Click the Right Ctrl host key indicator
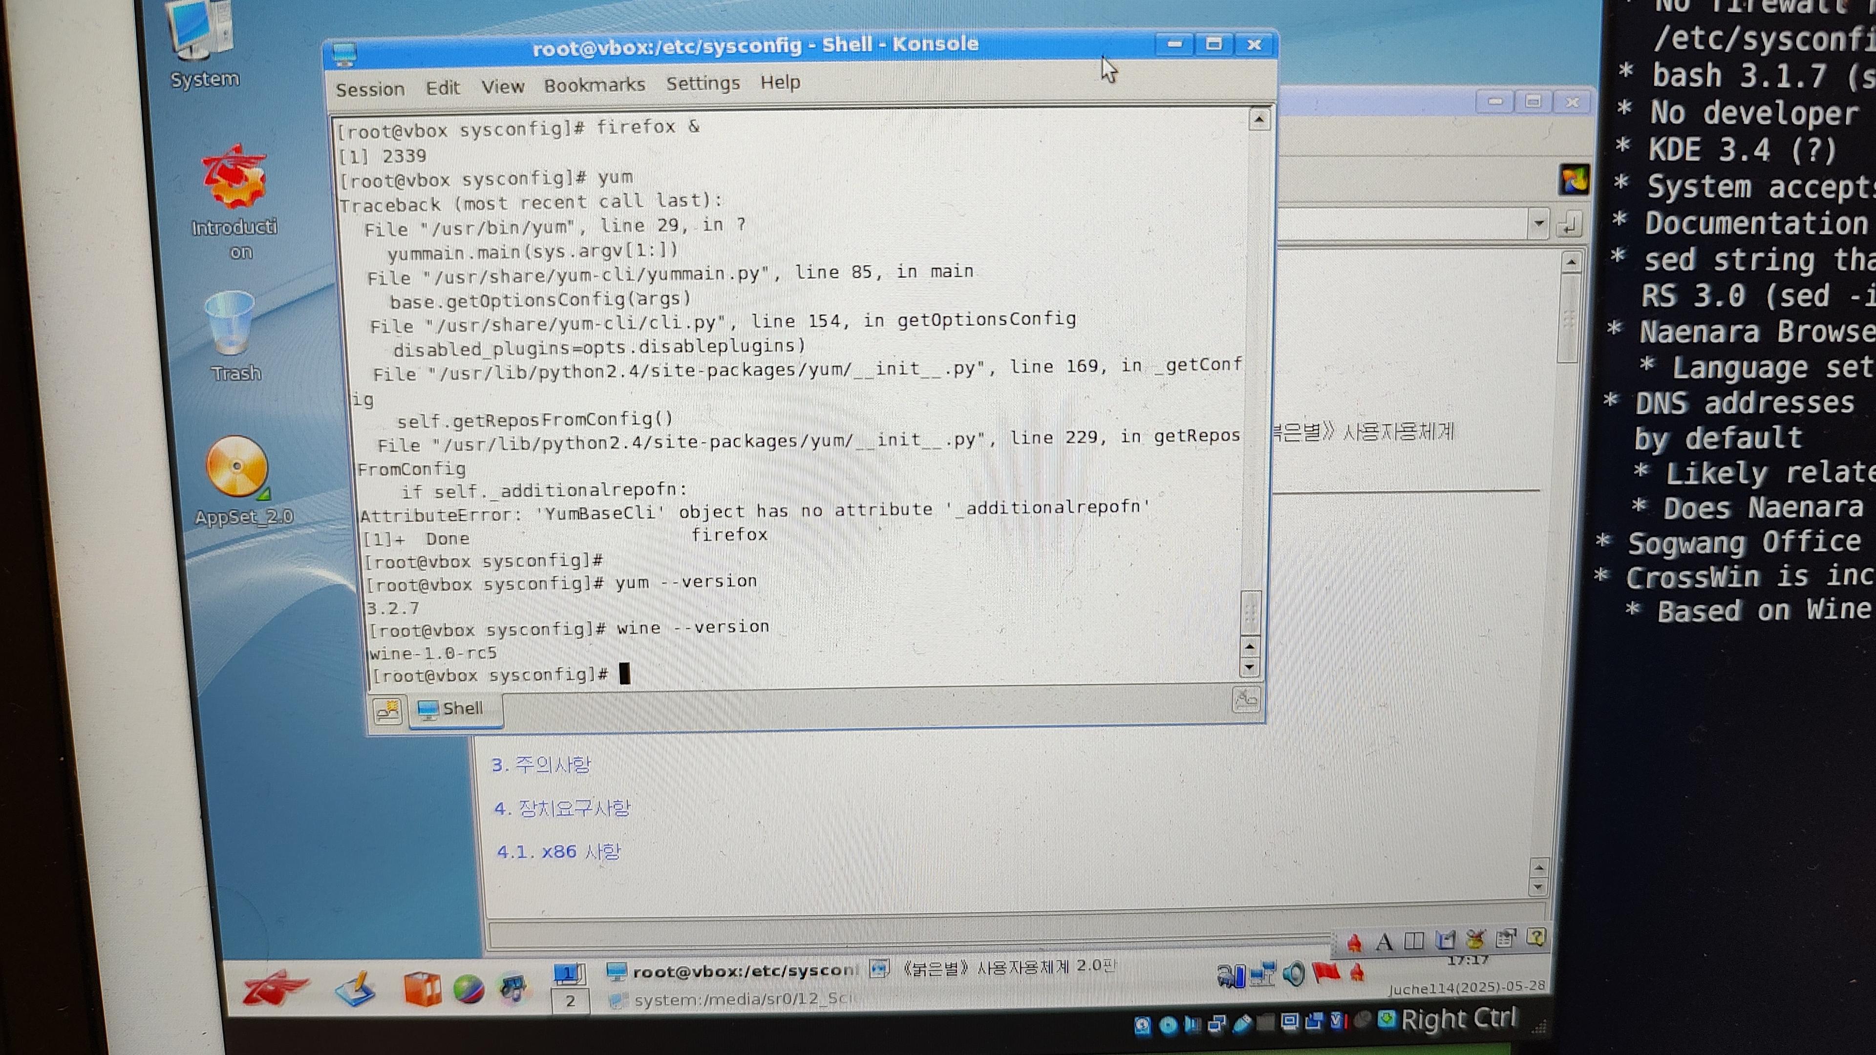Screen dimensions: 1876x1055 (x=1459, y=1019)
